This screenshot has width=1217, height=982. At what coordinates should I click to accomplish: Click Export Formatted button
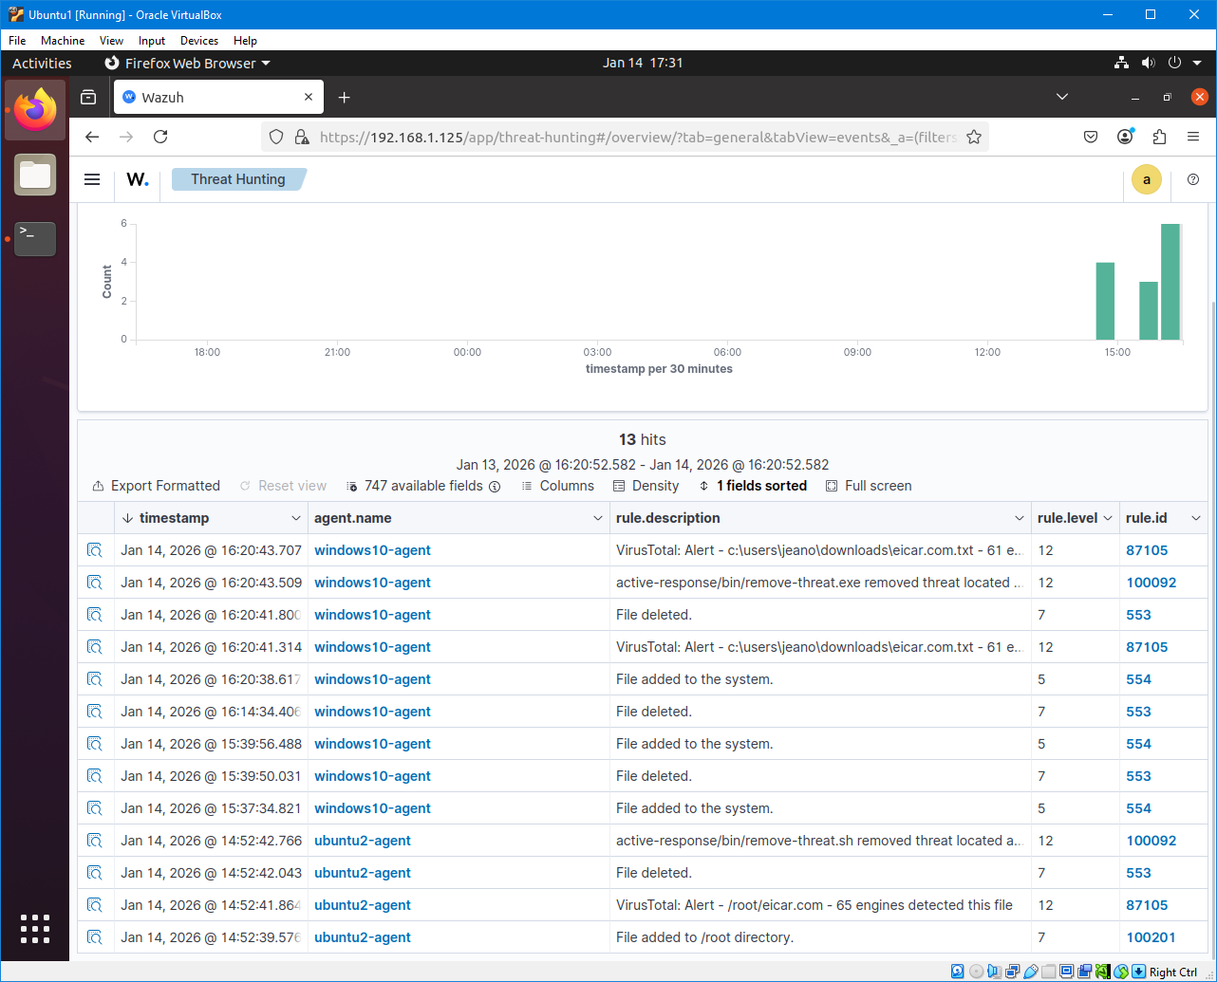click(x=156, y=486)
